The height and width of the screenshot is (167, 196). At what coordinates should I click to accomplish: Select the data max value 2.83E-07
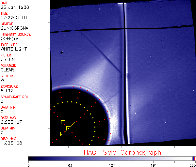(10, 122)
